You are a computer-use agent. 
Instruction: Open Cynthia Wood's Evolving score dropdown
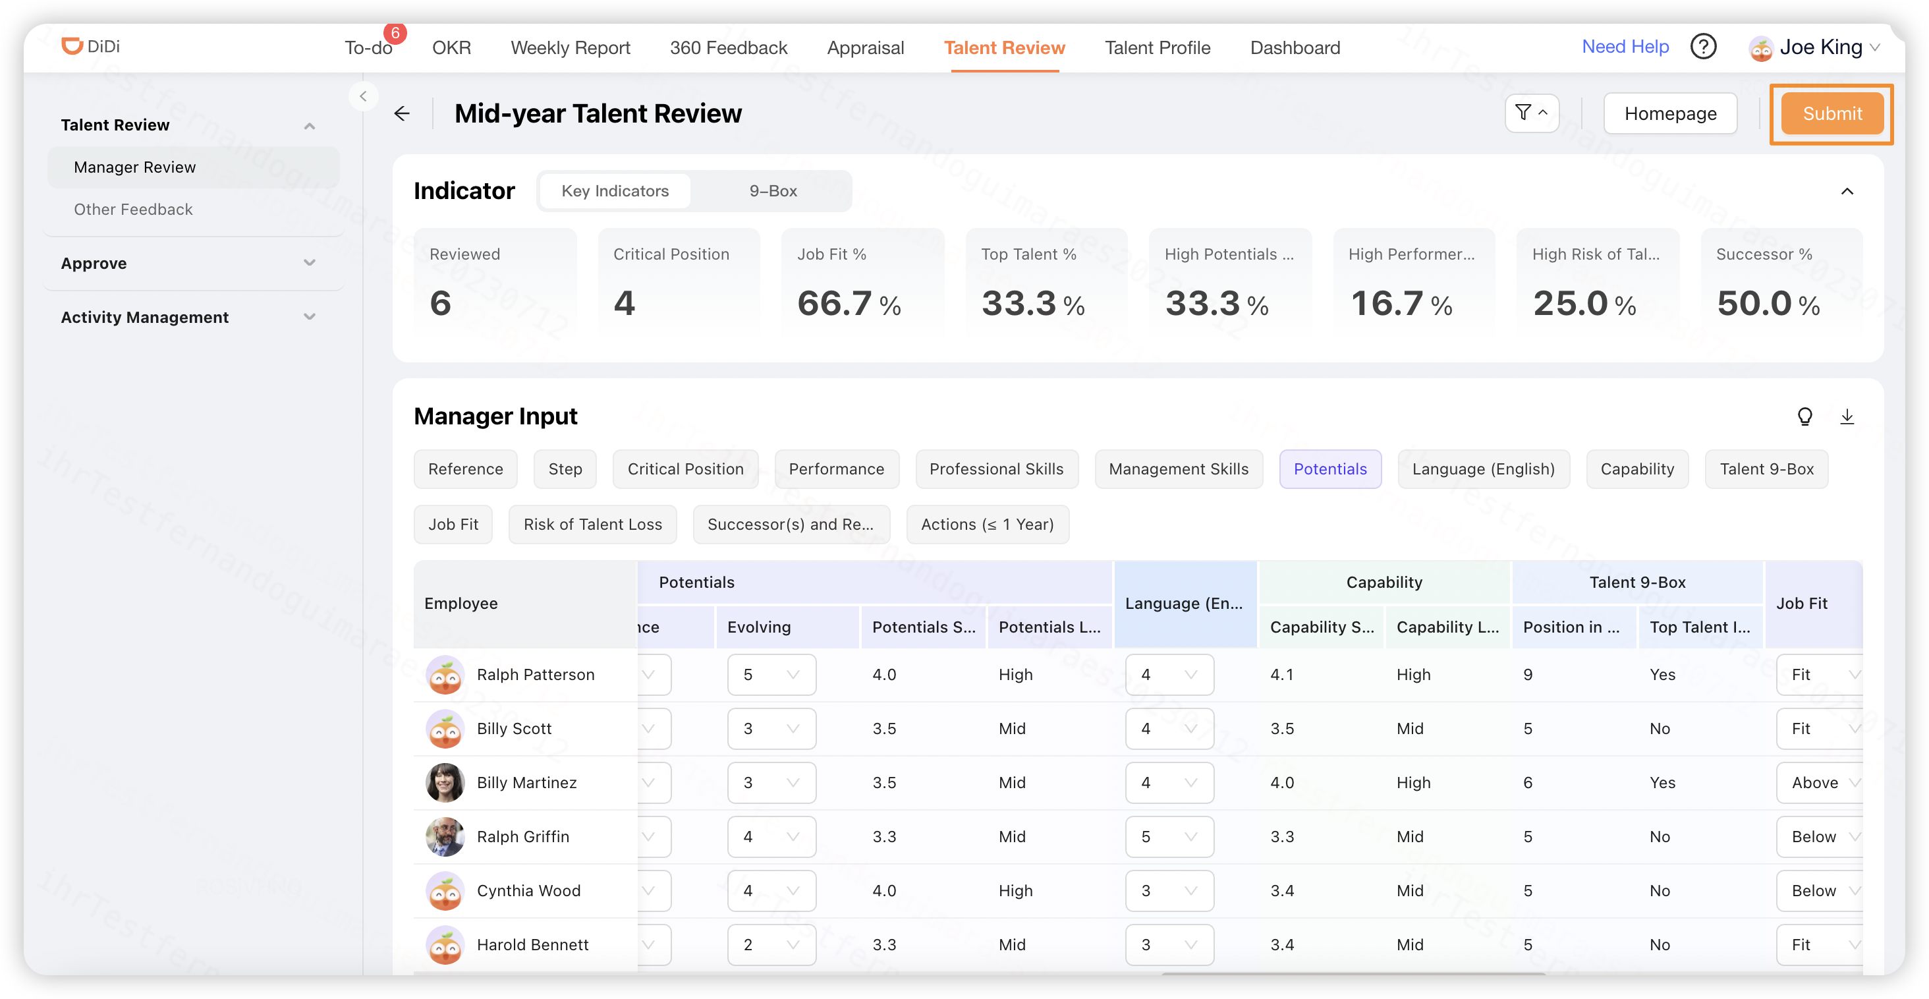coord(771,890)
